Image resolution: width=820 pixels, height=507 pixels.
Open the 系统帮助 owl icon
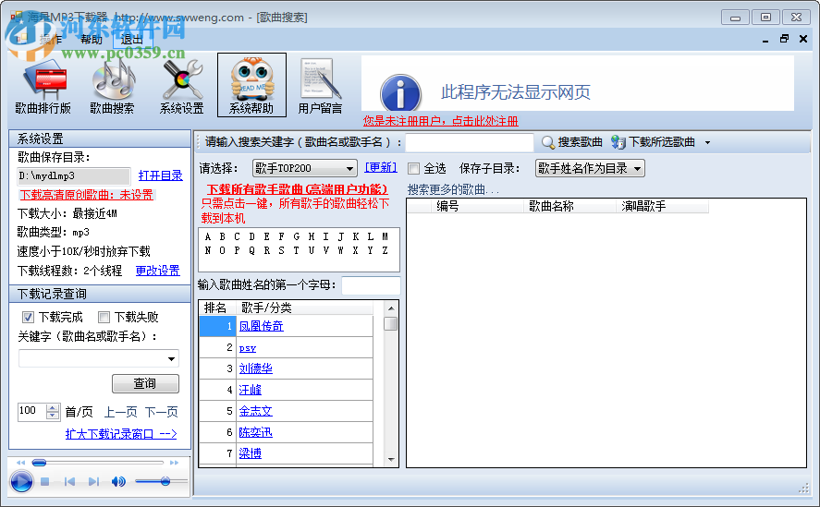251,85
